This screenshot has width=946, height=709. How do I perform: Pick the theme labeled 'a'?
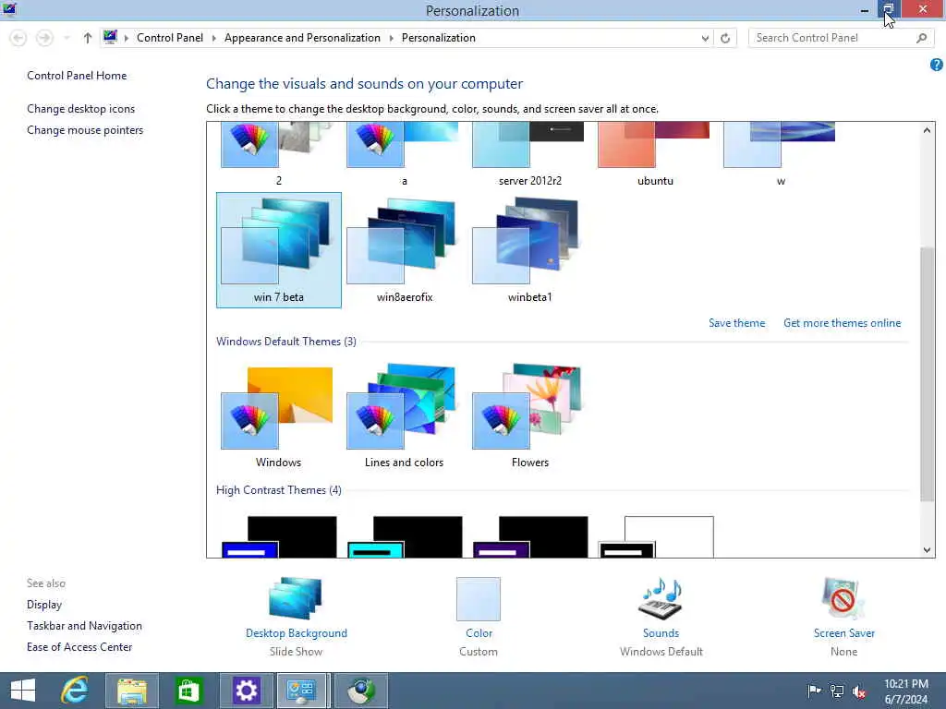coord(405,154)
